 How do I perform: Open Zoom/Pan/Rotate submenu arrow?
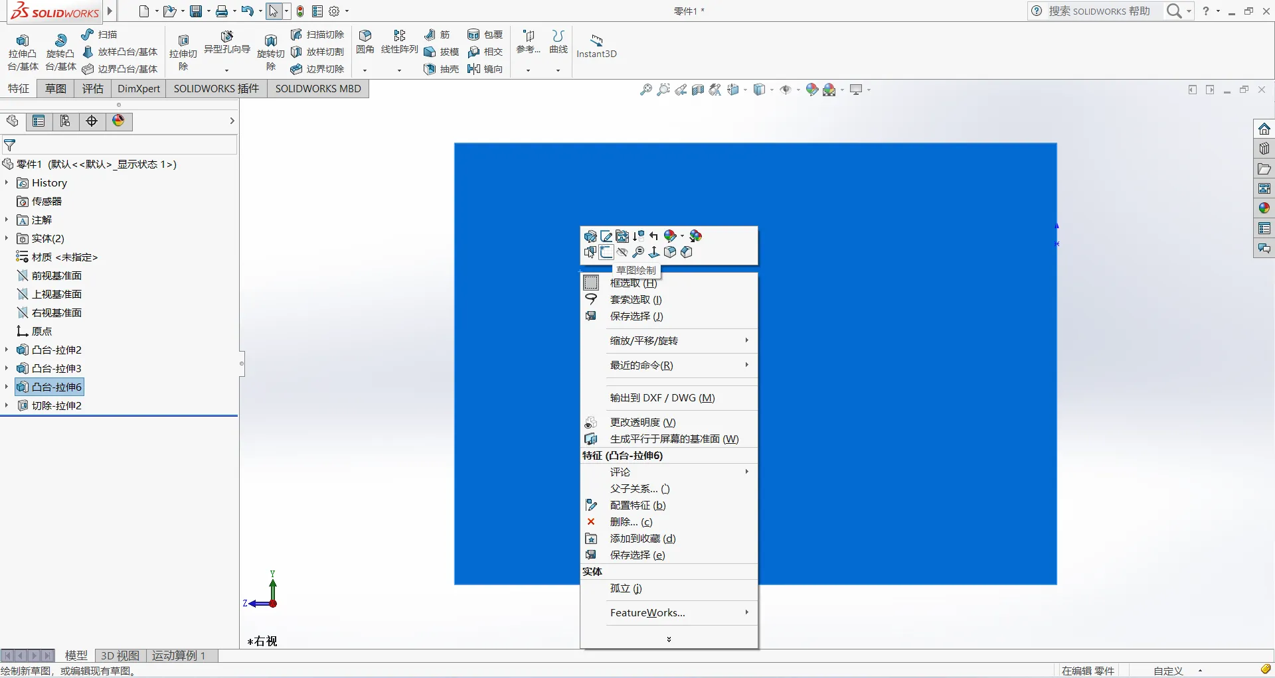[747, 340]
